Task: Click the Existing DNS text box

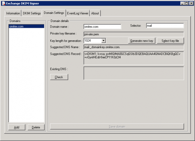Action: [134, 73]
